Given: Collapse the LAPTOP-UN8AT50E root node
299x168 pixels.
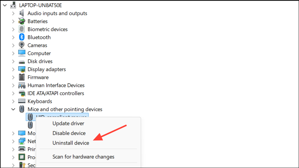Looking at the screenshot, I should 5,5.
